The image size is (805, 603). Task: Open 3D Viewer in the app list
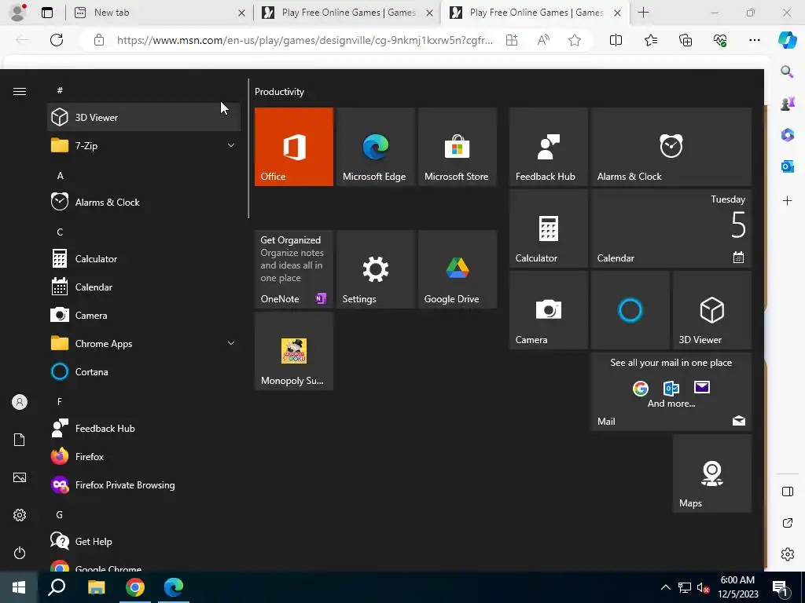click(144, 118)
